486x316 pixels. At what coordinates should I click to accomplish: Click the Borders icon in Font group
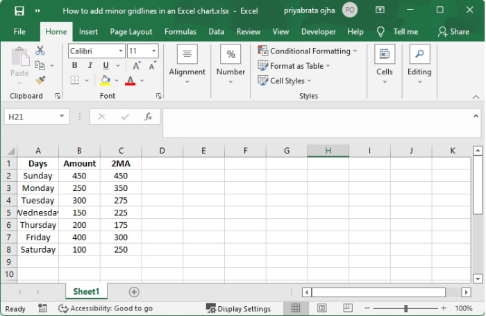coord(75,81)
